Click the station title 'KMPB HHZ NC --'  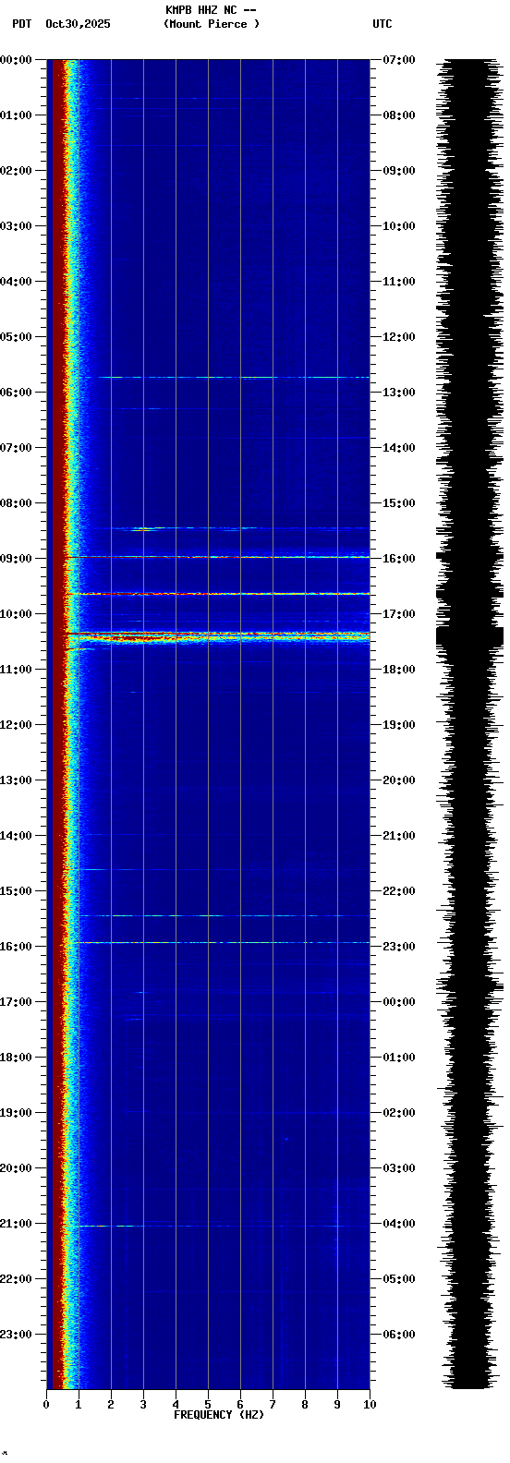pos(211,10)
